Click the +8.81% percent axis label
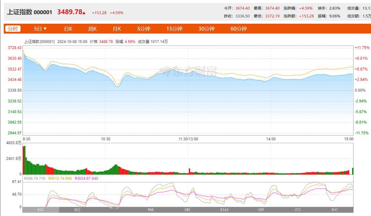371x216 pixels. point(361,58)
